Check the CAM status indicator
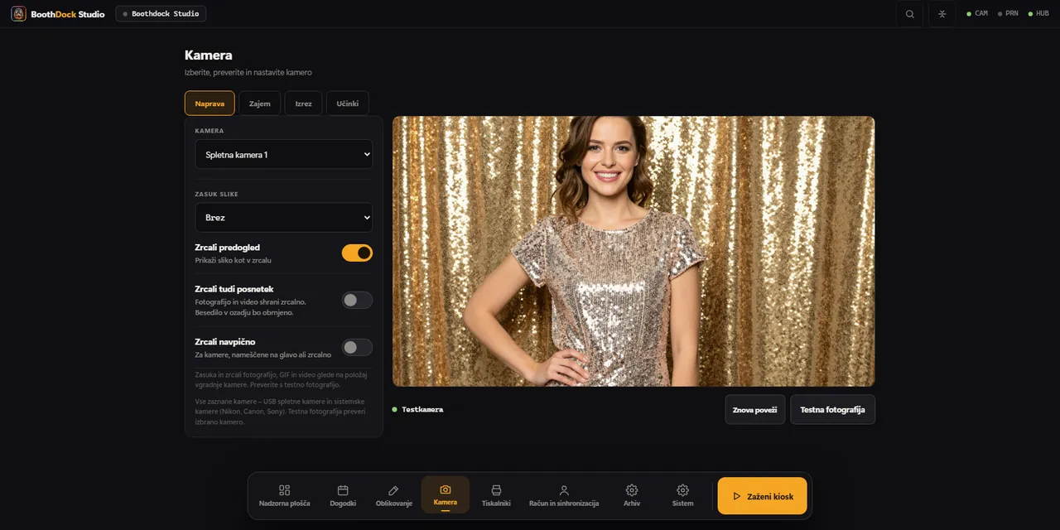Screen dimensions: 1060x530 (x=977, y=14)
